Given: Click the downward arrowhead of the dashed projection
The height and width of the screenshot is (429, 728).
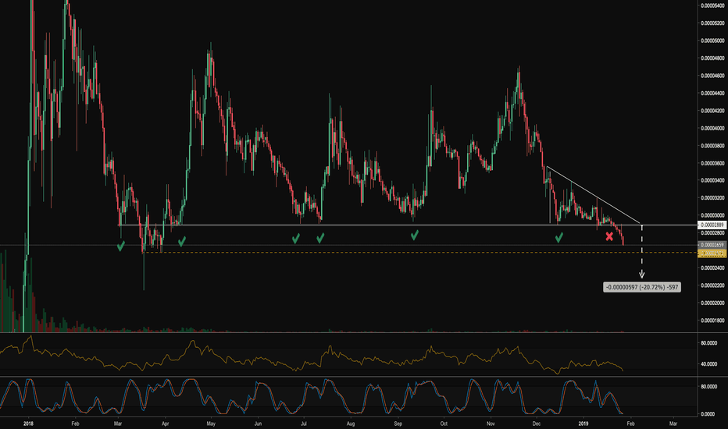Looking at the screenshot, I should [641, 275].
